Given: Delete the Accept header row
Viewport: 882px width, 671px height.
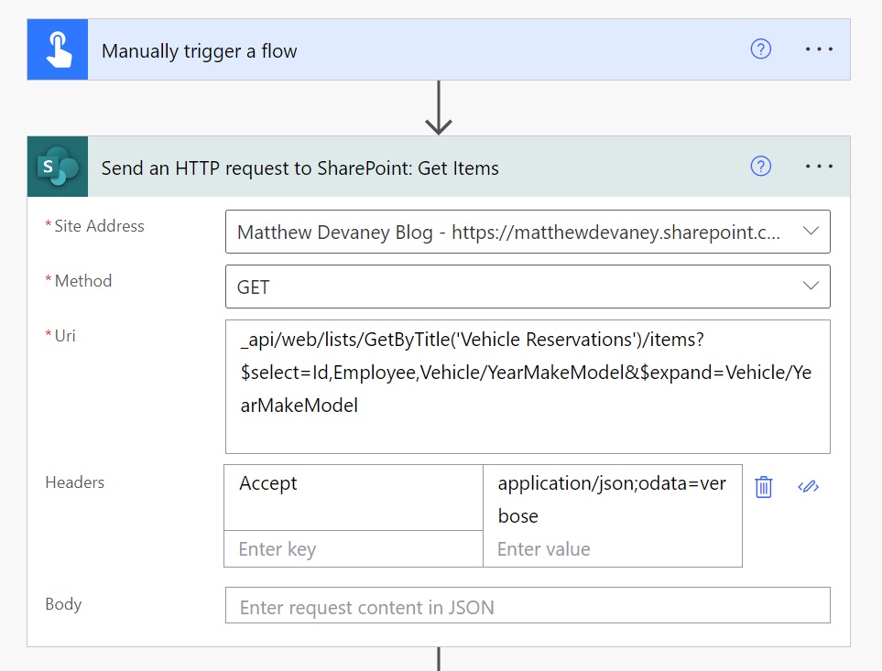Looking at the screenshot, I should point(763,487).
